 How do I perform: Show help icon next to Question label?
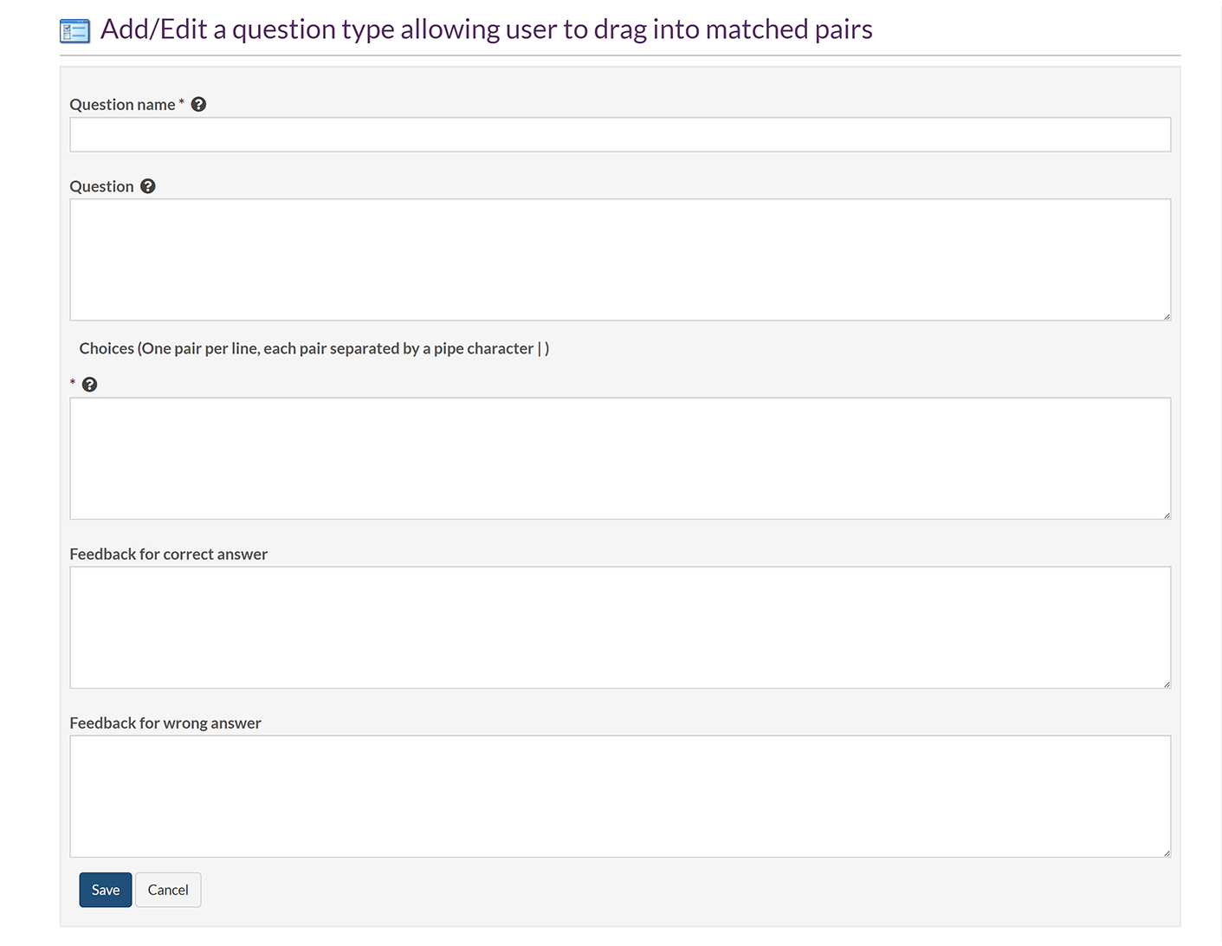coord(148,186)
